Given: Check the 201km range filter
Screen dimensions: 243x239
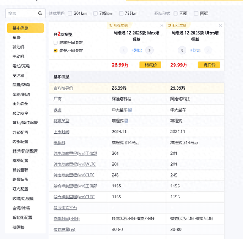Looking at the screenshot, I should (70, 13).
